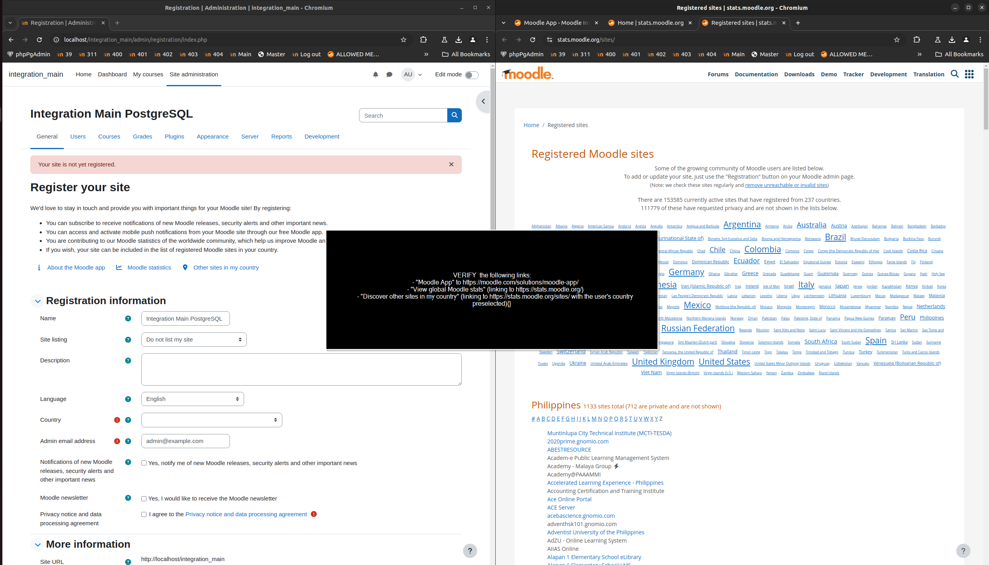The image size is (989, 565).
Task: Click the footer help button on localhost page
Action: [470, 551]
